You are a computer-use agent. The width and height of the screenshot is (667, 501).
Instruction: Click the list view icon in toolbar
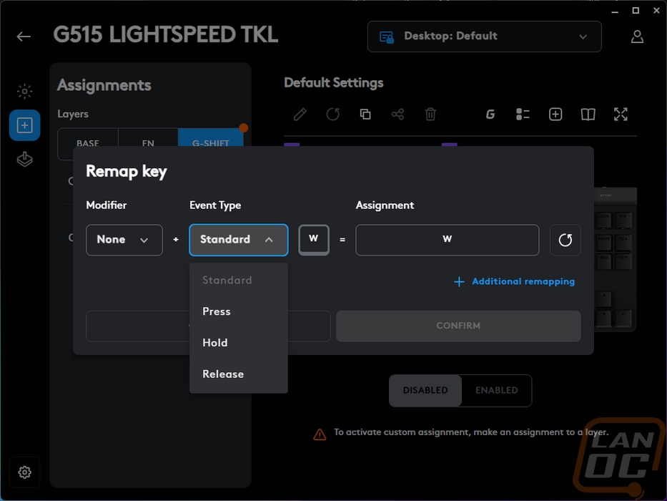coord(523,115)
